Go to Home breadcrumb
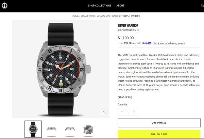The image size is (204, 139). 75,16
